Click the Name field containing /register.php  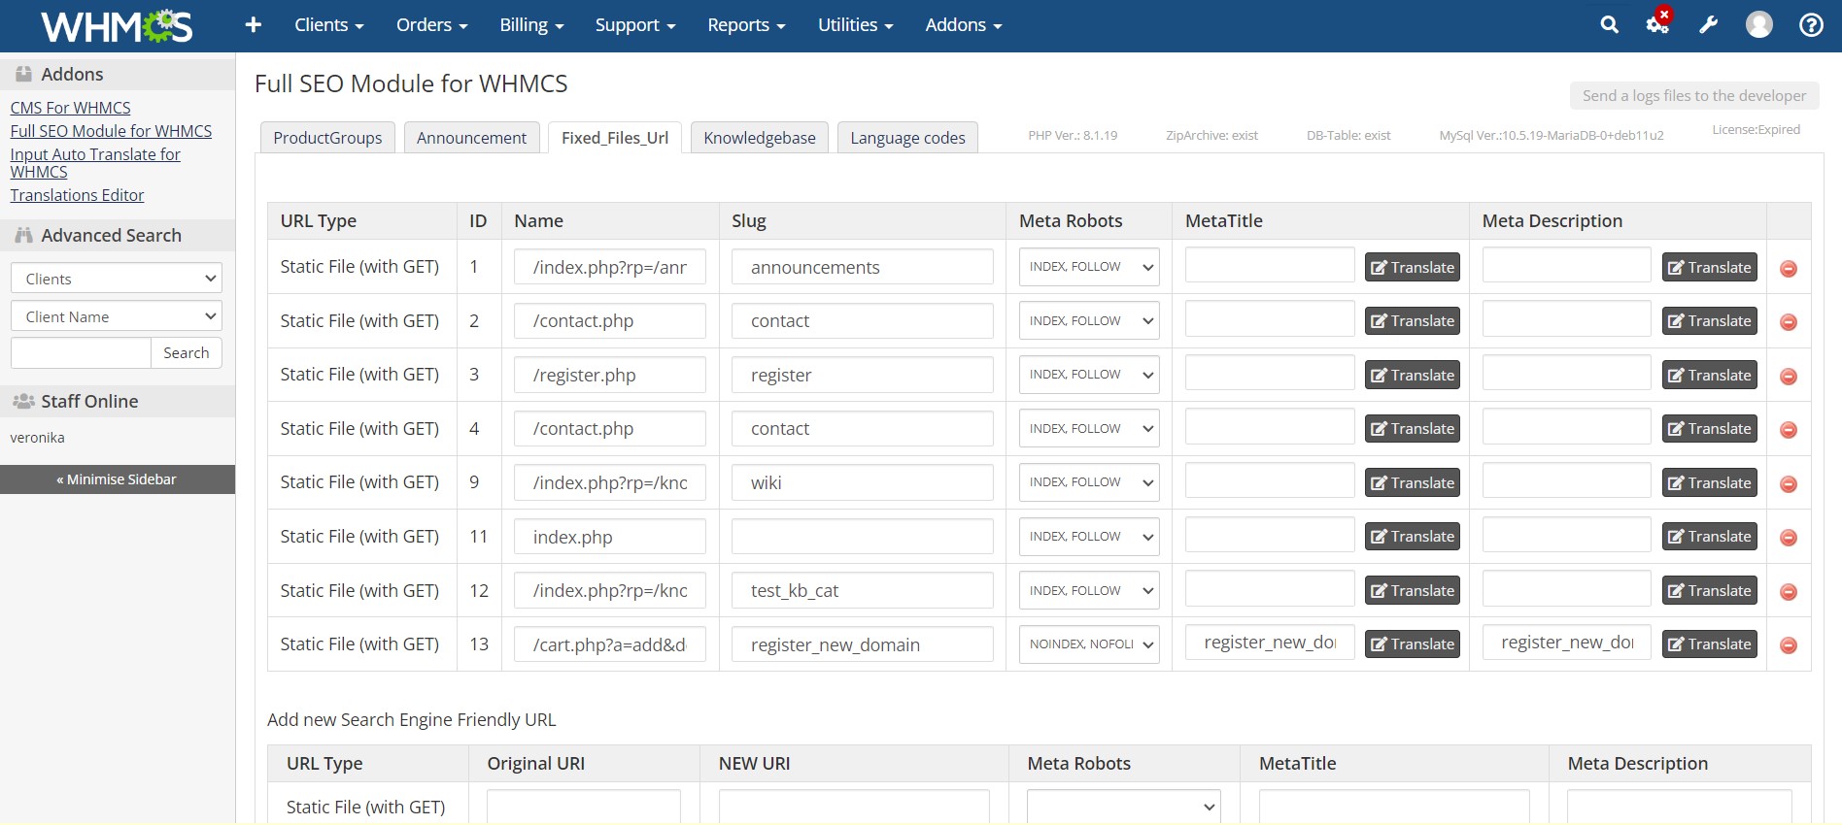pyautogui.click(x=610, y=375)
